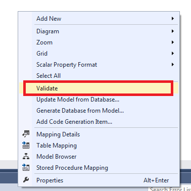Pick Add Code Generation Item

click(x=74, y=122)
